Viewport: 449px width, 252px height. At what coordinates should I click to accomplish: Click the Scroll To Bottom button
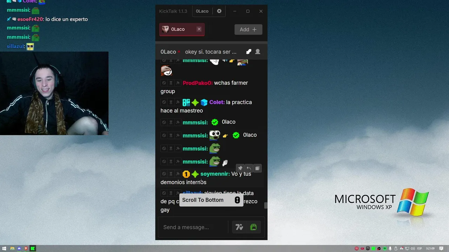(211, 200)
